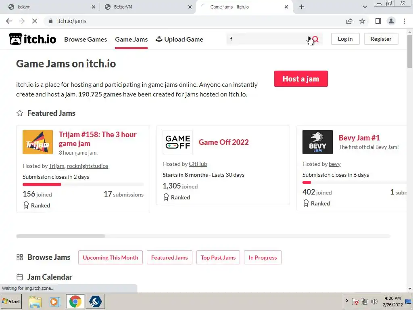Click the page vertical scrollbar thumb
Viewport: 413px width, 310px height.
pos(410,51)
